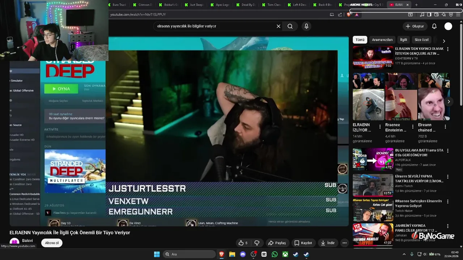This screenshot has height=260, width=463.
Task: Click the cast screen icon in address bar
Action: (x=332, y=14)
